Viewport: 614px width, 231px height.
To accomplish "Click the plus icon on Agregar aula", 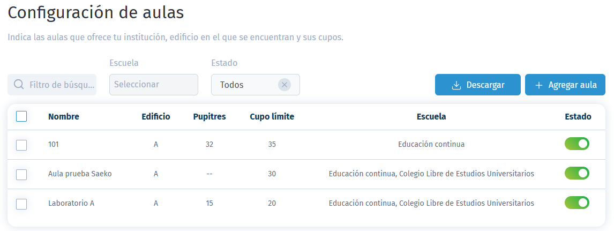I will pyautogui.click(x=539, y=85).
